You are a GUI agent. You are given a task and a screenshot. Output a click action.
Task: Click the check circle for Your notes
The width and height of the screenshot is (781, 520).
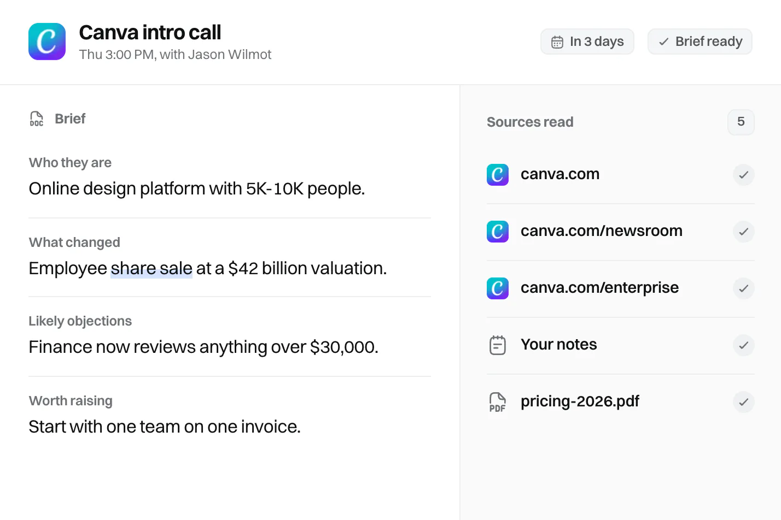(744, 345)
